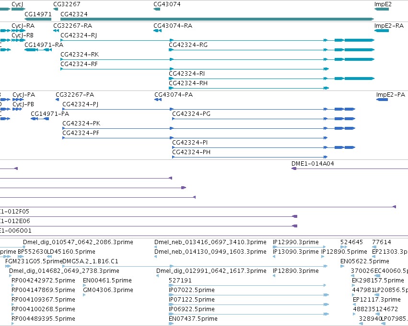
Task: Click the IP13090.3prime EST label
Action: click(x=296, y=252)
